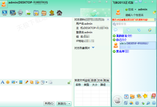Image resolution: width=157 pixels, height=107 pixels.
Task: Click the 发送(S) button
Action: (62, 104)
